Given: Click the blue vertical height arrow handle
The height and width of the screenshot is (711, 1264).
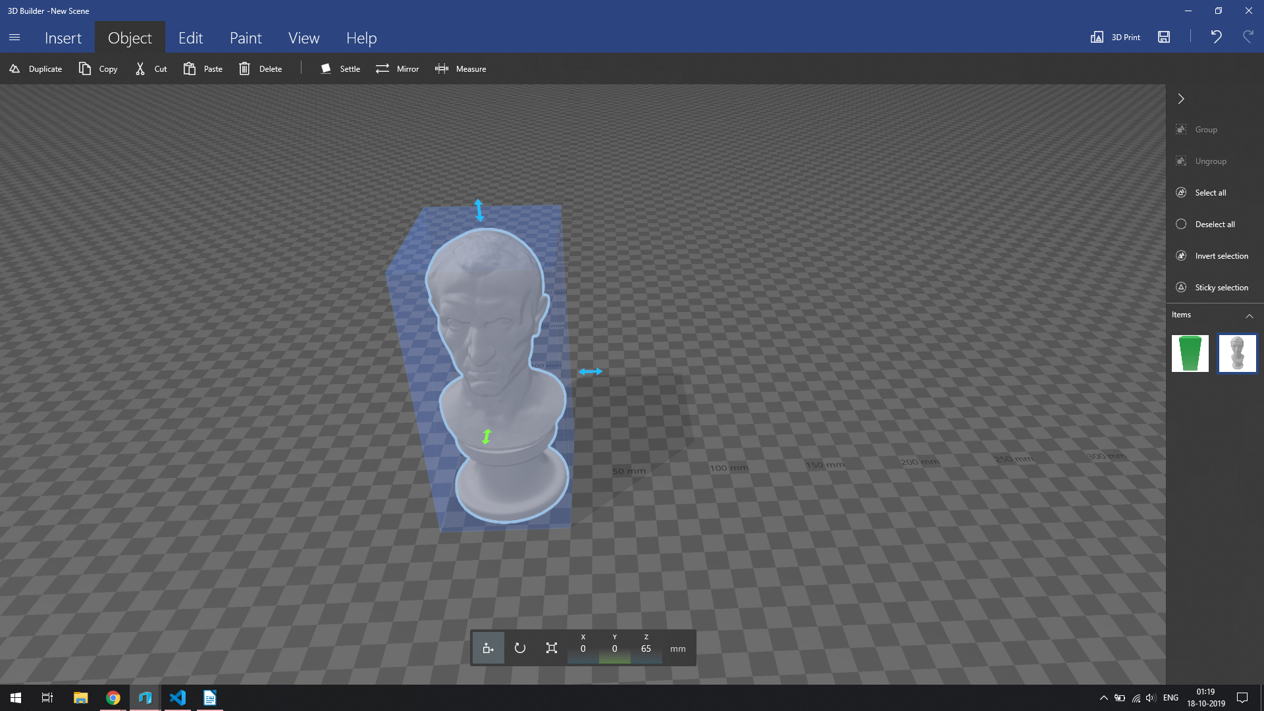Looking at the screenshot, I should coord(479,210).
